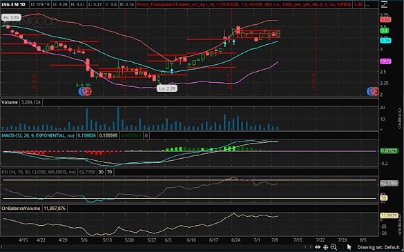Click the 6/3 date axis label
This screenshot has height=252, width=404.
168,240
